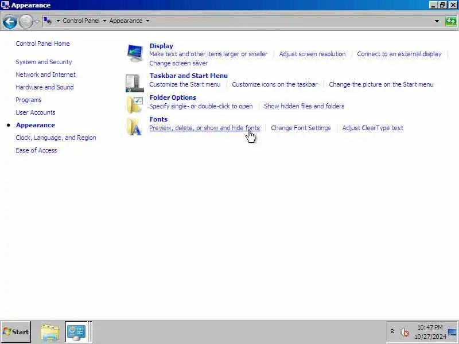Viewport: 459px width, 344px height.
Task: Open Hardware and Sound category
Action: coord(45,87)
